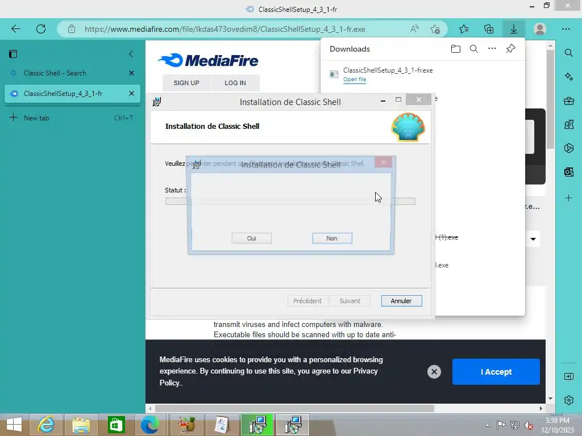The width and height of the screenshot is (582, 436).
Task: Click Annuler to cancel the installation
Action: click(401, 301)
